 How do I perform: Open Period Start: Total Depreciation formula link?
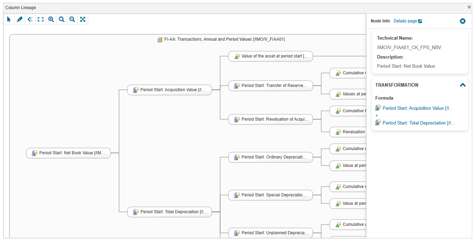pyautogui.click(x=419, y=123)
